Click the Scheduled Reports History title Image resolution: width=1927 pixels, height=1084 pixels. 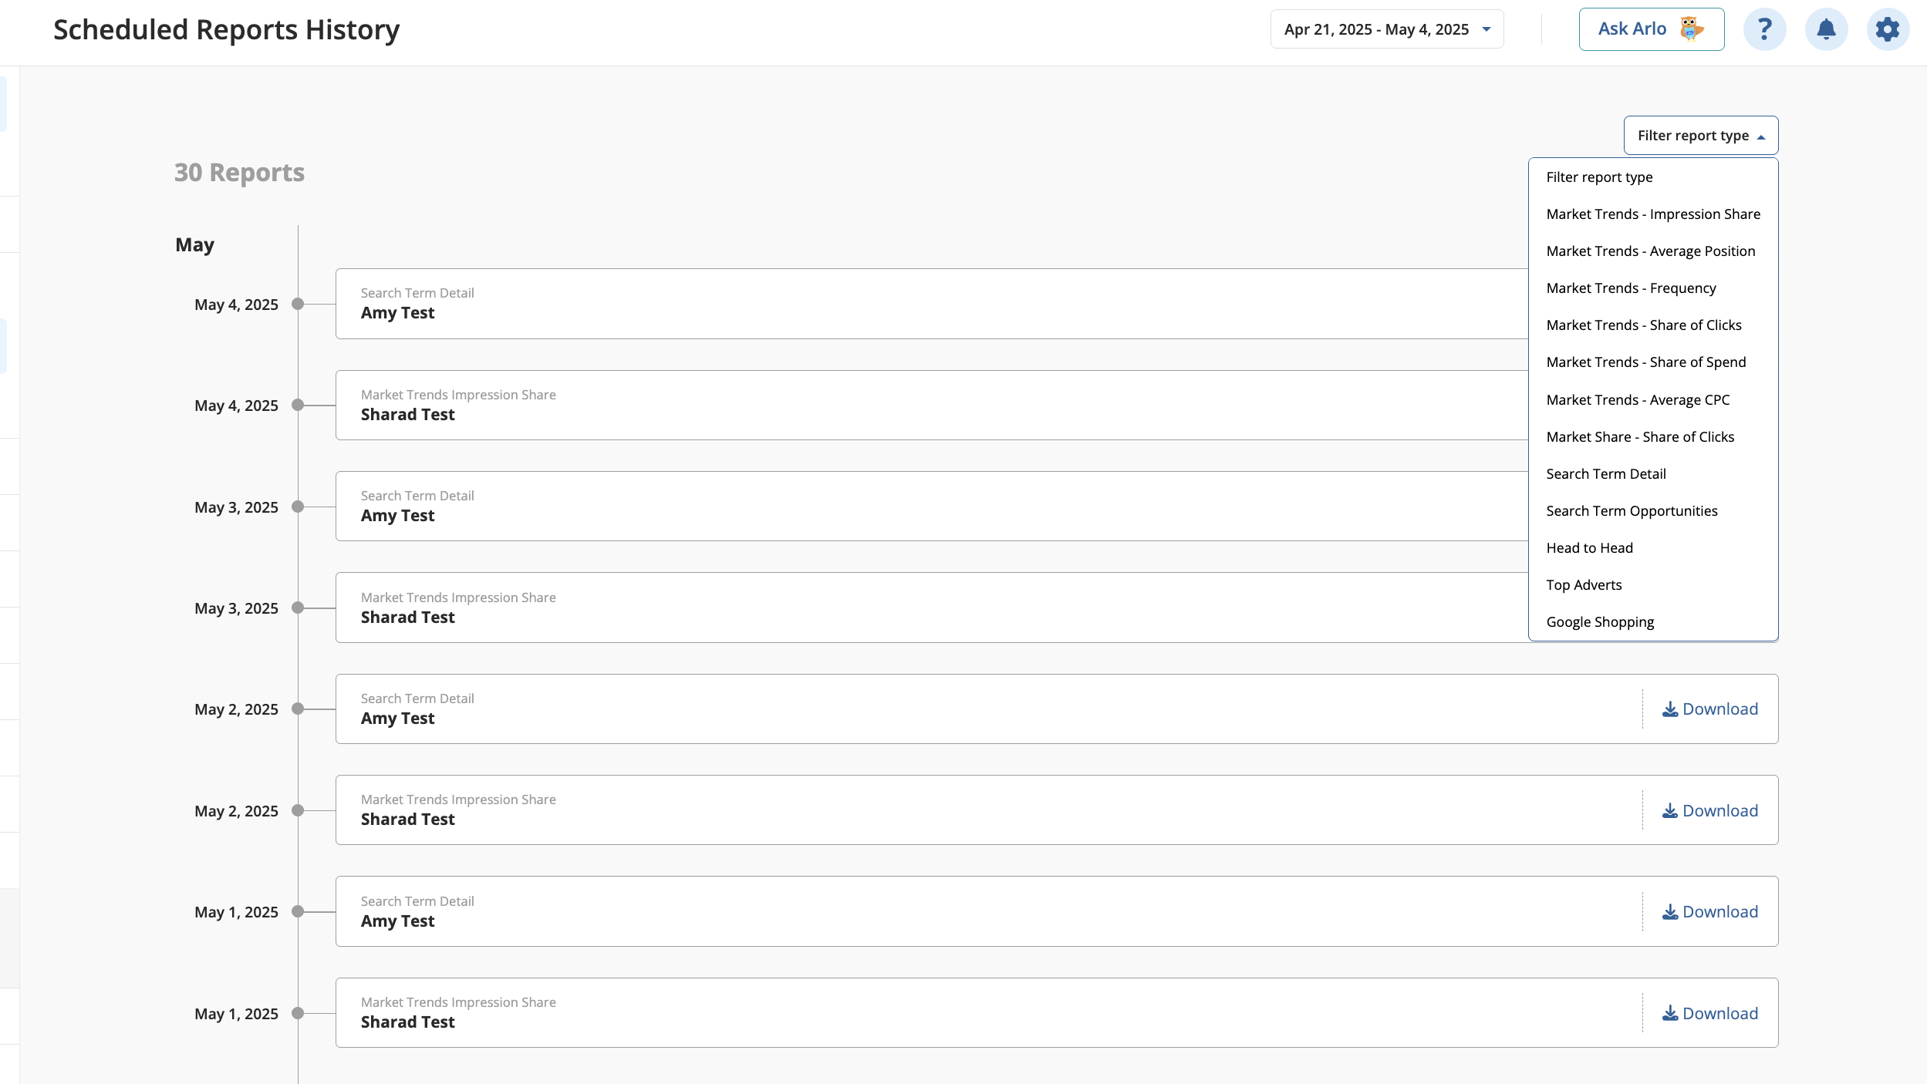(x=226, y=30)
